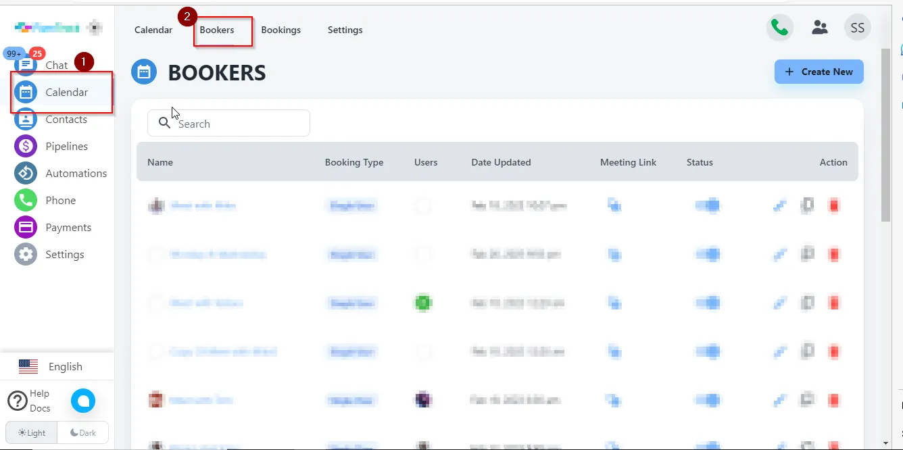The image size is (903, 450).
Task: Toggle status switch in first booker row
Action: coord(707,205)
